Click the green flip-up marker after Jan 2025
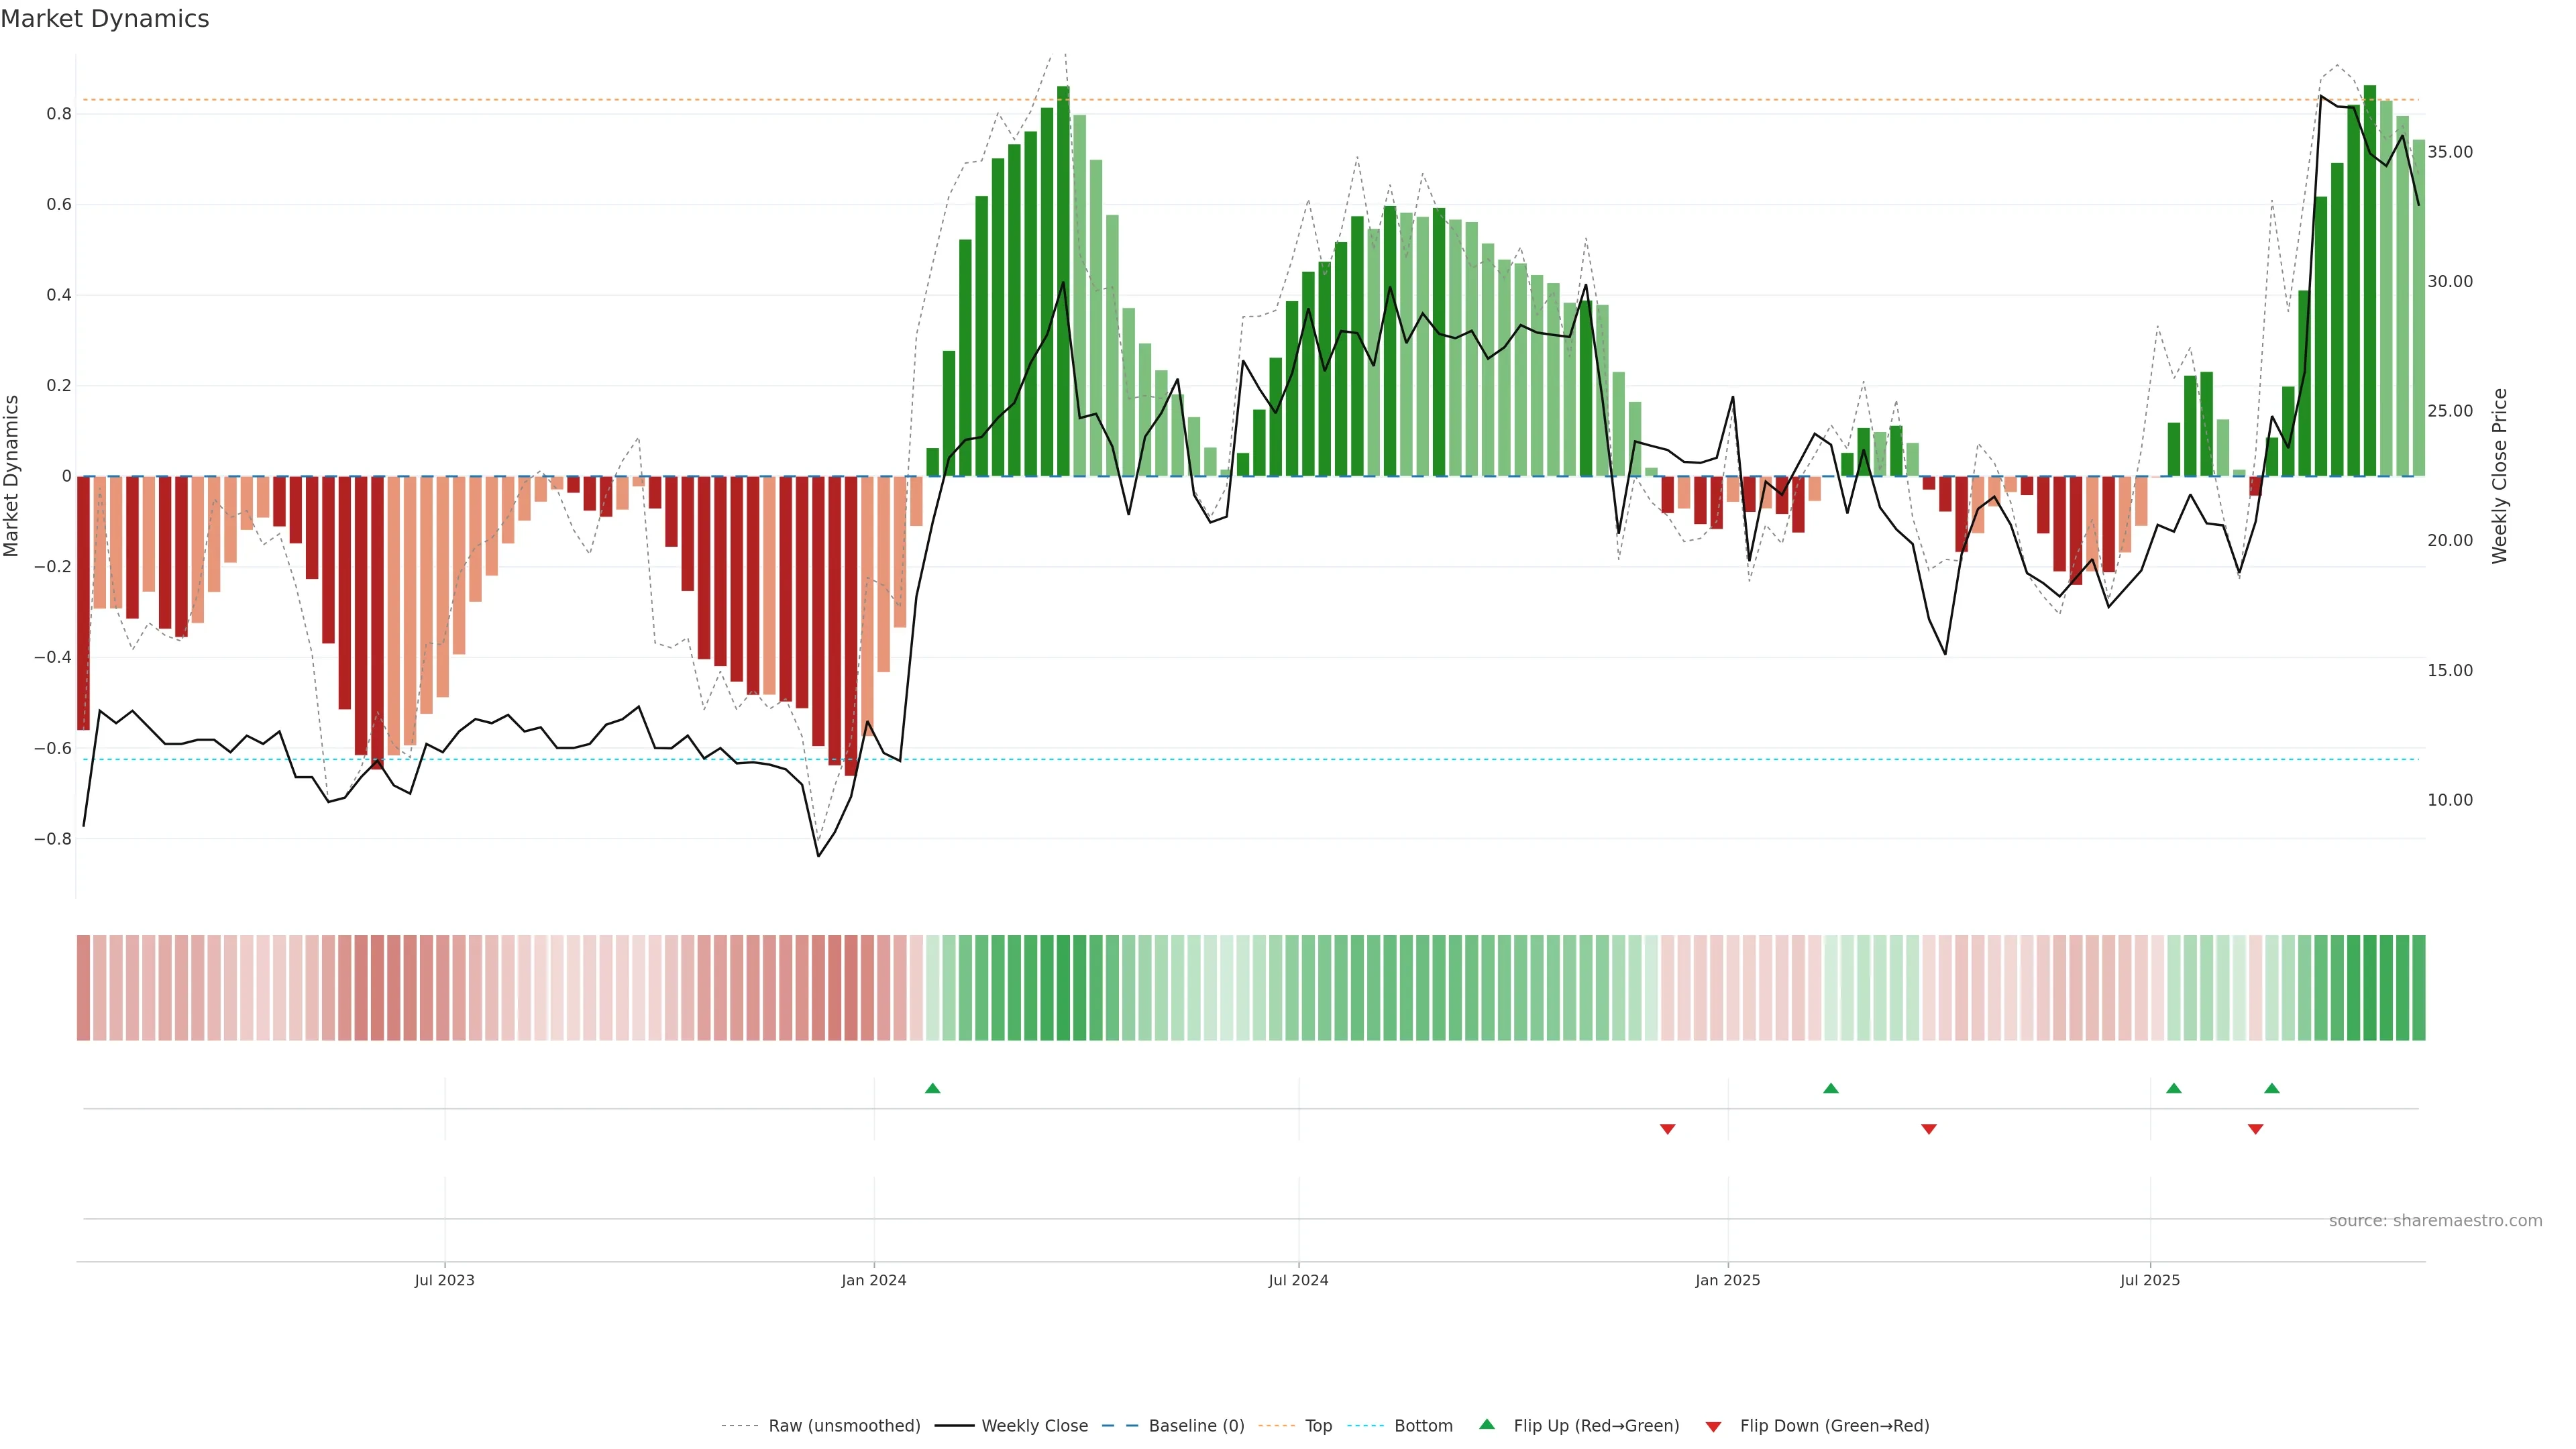This screenshot has width=2576, height=1449. click(x=1830, y=1088)
